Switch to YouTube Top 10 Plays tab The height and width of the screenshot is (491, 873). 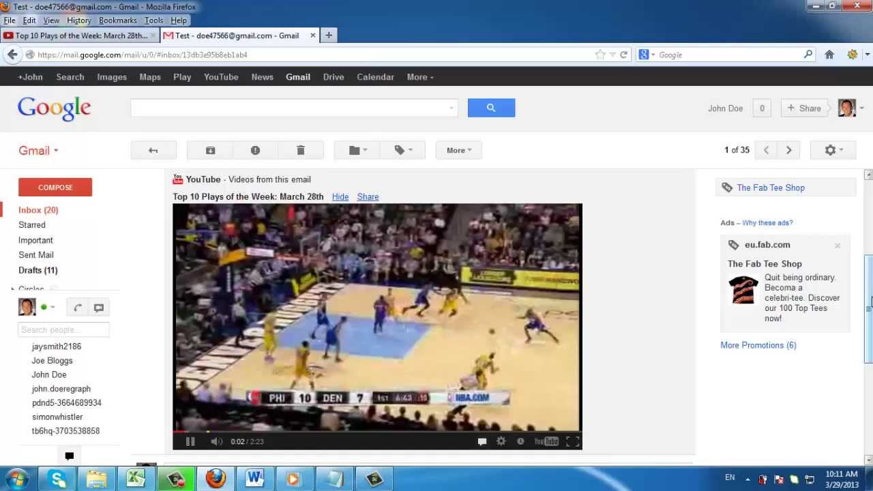tap(80, 35)
